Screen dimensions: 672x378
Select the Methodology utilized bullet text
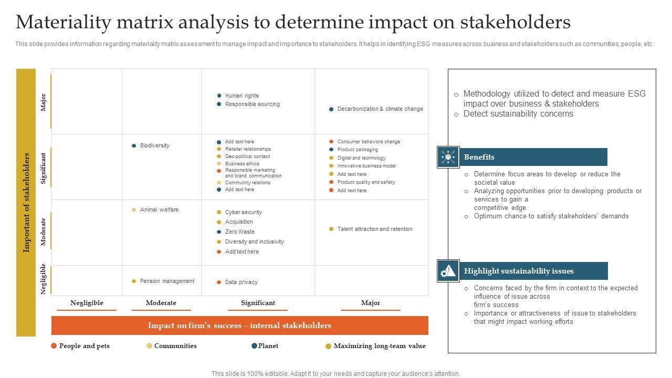point(554,99)
